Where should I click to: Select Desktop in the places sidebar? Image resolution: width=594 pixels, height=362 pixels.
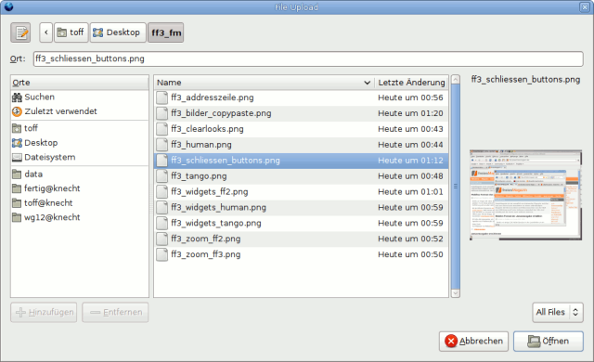pyautogui.click(x=80, y=143)
